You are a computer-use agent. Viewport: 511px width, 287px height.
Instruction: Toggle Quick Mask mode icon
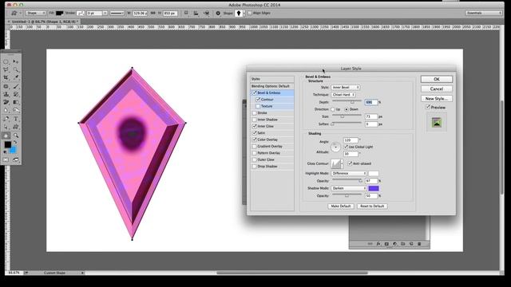(x=6, y=159)
